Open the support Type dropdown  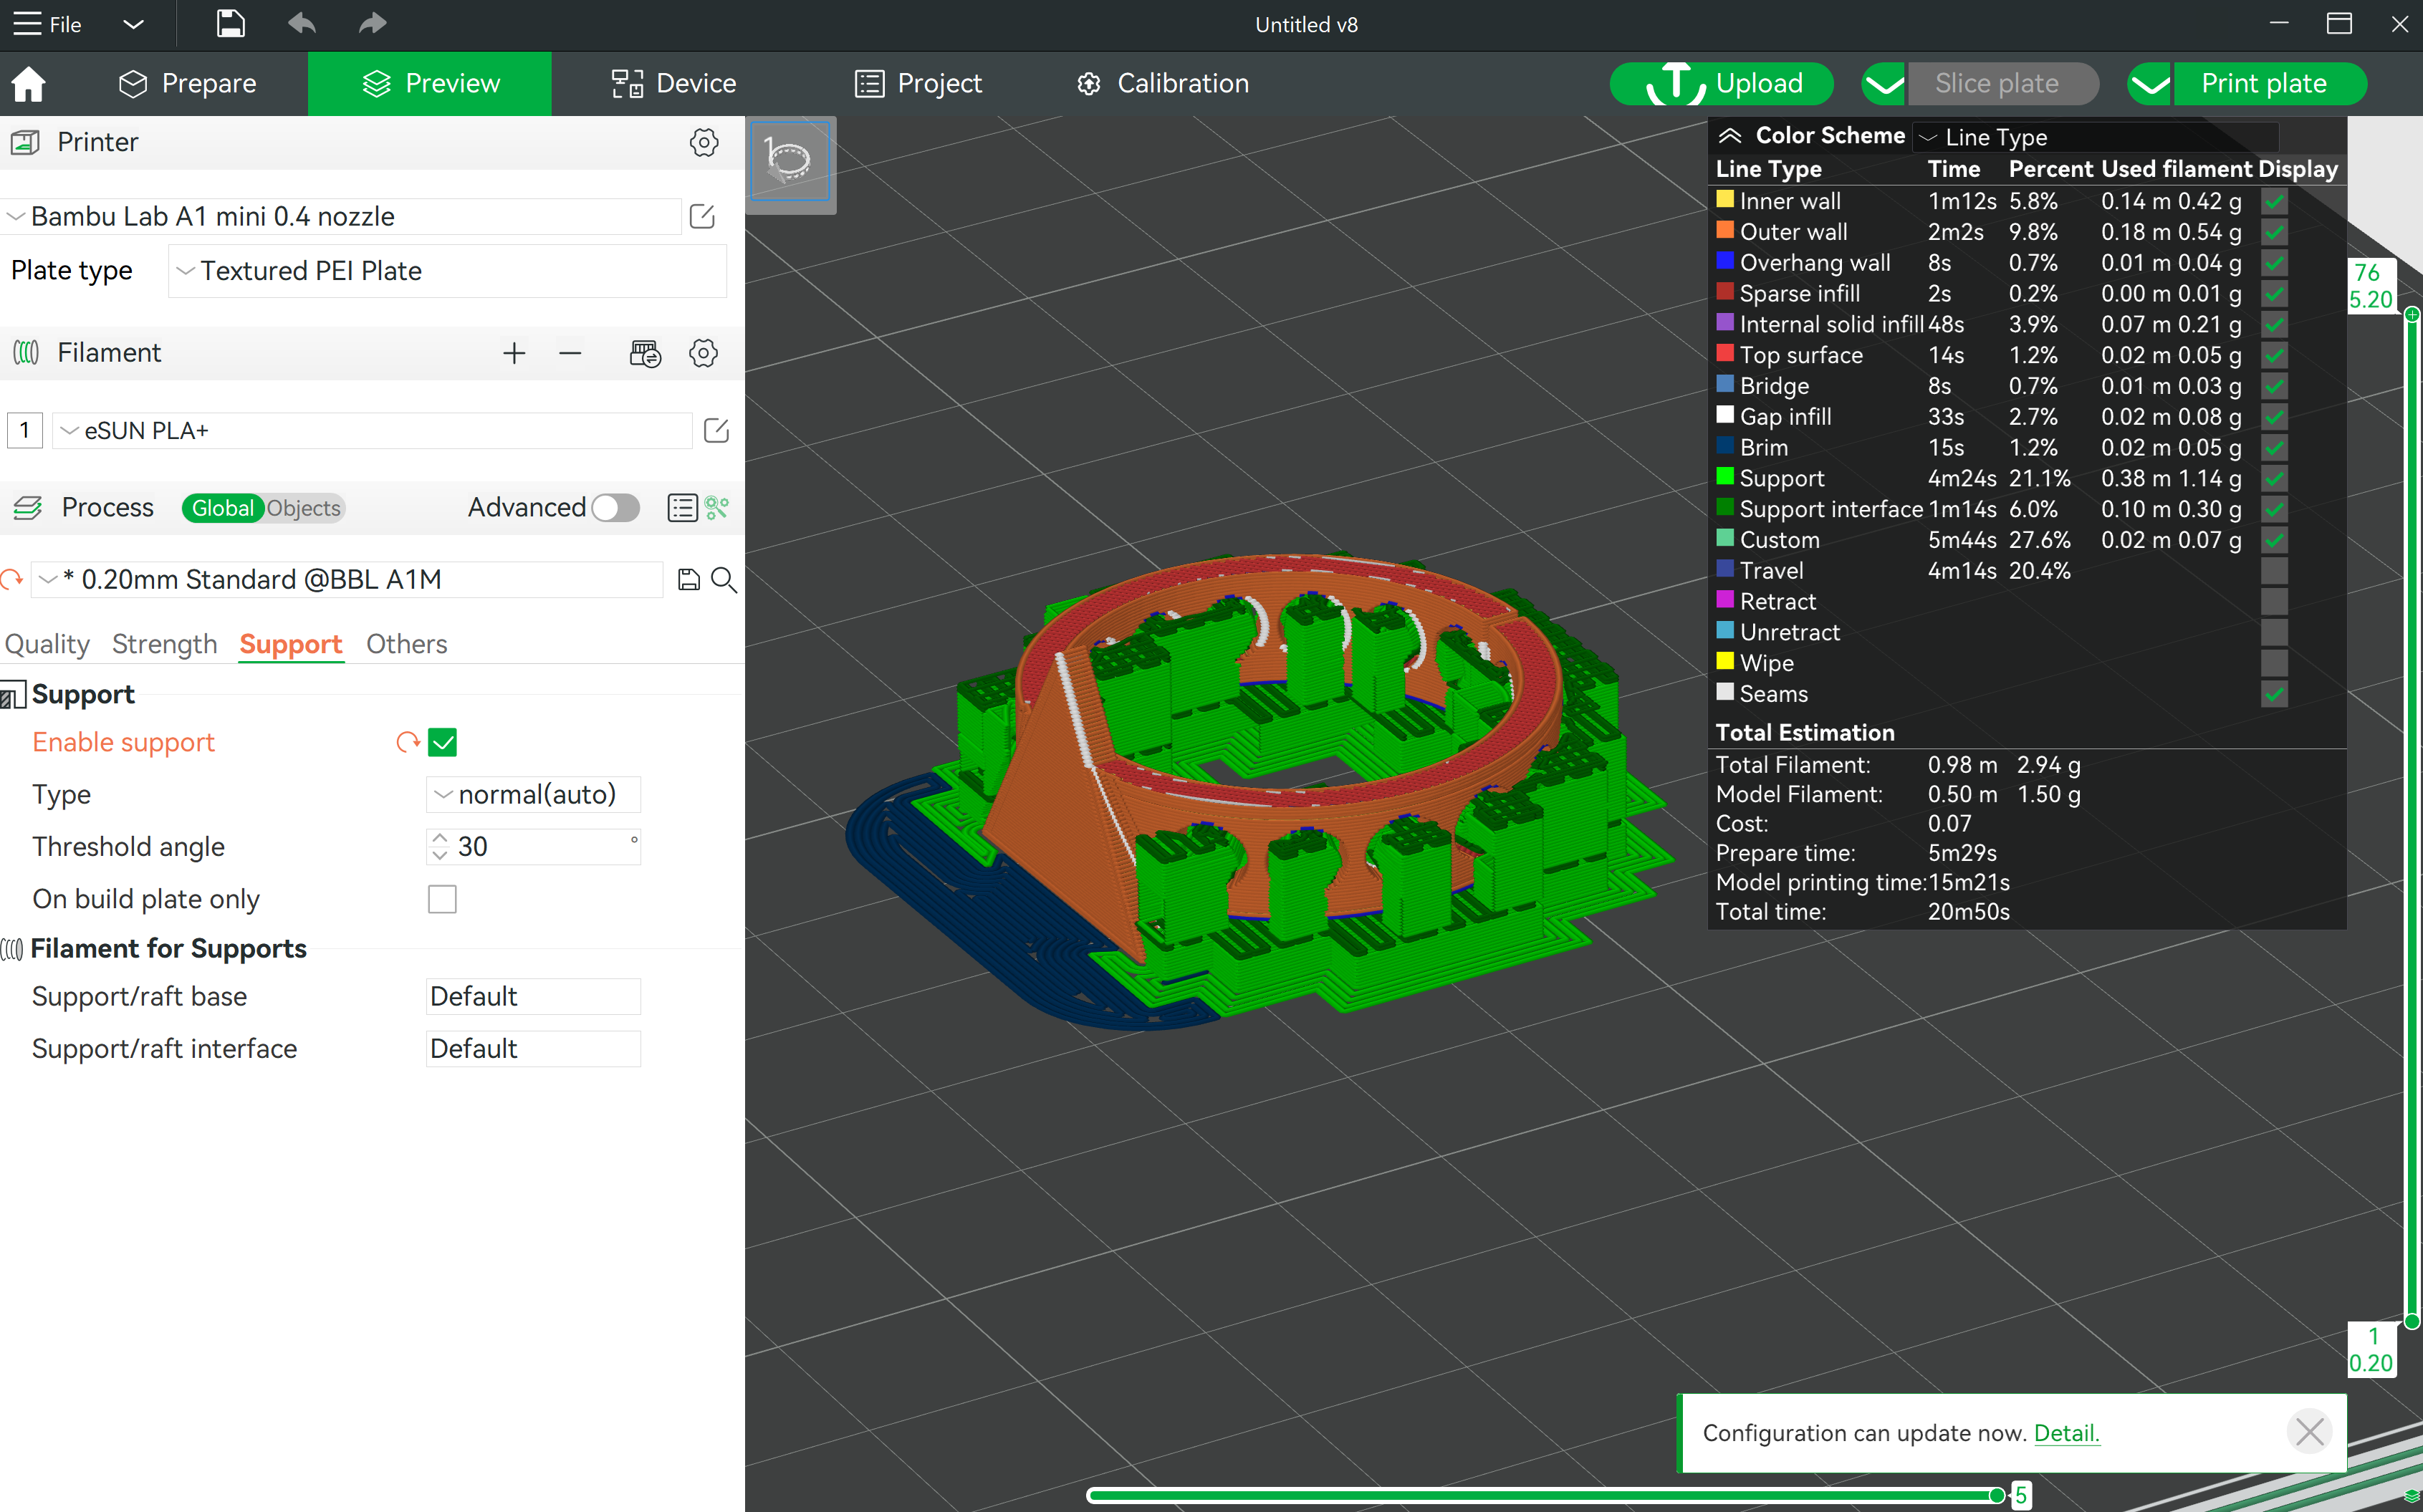(x=533, y=794)
